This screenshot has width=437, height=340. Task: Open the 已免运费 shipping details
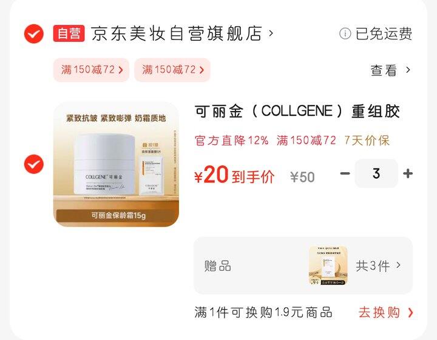384,34
